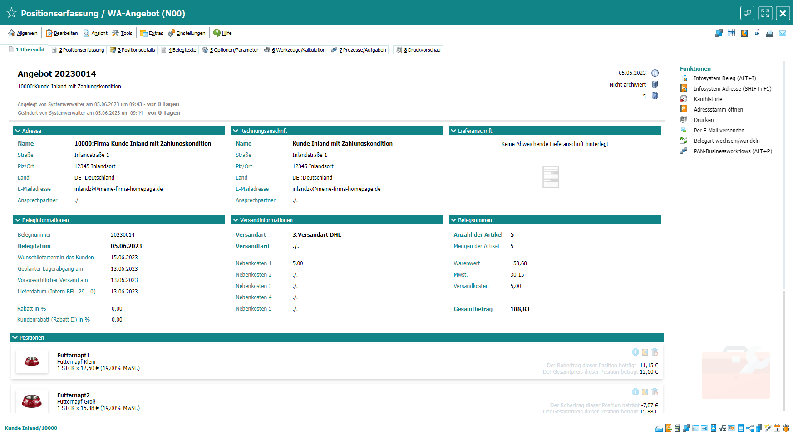The image size is (793, 434).
Task: Click Belegart wechseln/wandeln function link
Action: (726, 141)
